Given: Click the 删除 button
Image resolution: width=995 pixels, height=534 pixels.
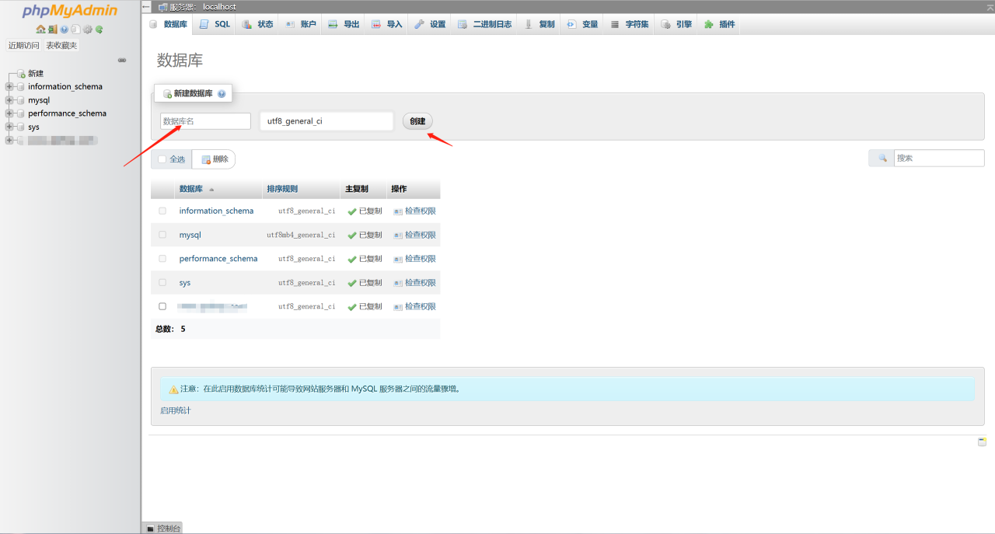Looking at the screenshot, I should coord(214,159).
